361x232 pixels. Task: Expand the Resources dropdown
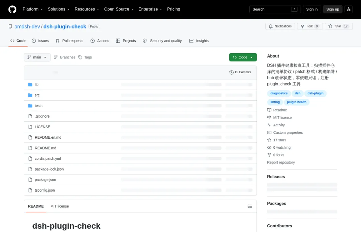(87, 9)
